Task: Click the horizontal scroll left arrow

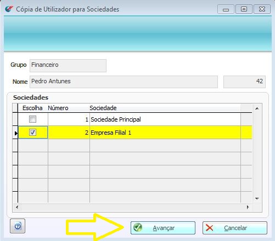Action: click(17, 207)
